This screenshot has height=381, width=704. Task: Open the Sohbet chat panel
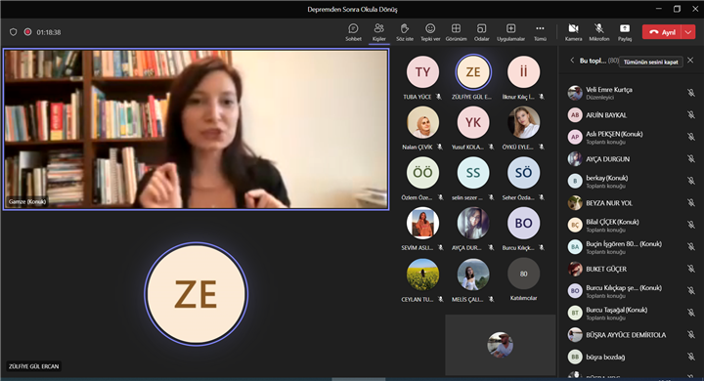pyautogui.click(x=353, y=32)
